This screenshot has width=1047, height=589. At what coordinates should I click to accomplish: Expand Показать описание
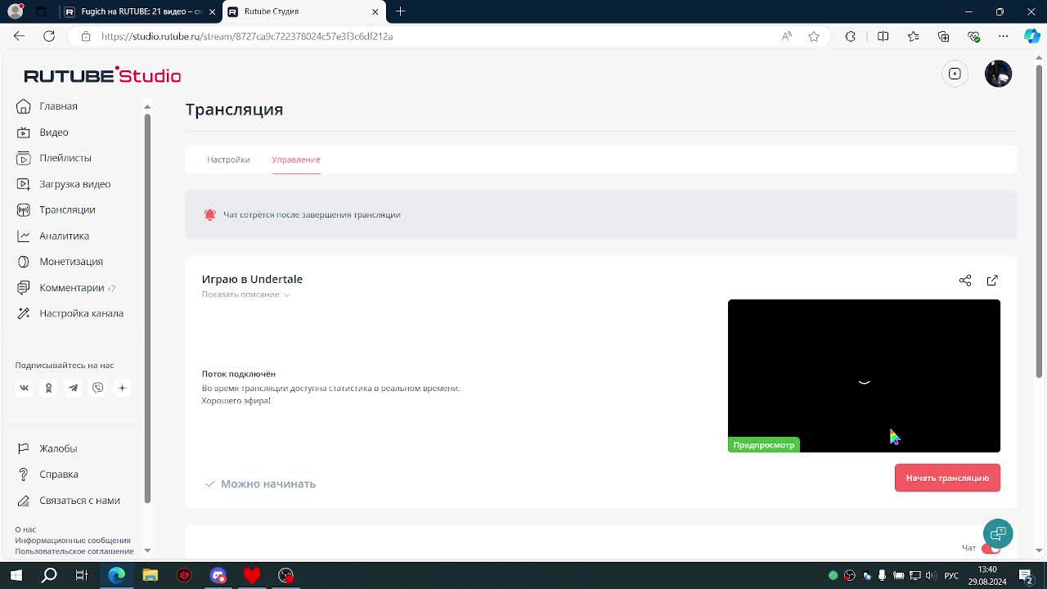pyautogui.click(x=245, y=294)
